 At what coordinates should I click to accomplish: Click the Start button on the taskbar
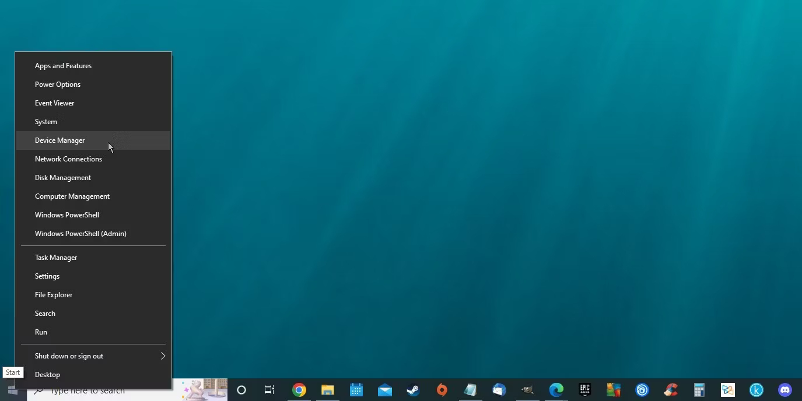click(x=13, y=390)
